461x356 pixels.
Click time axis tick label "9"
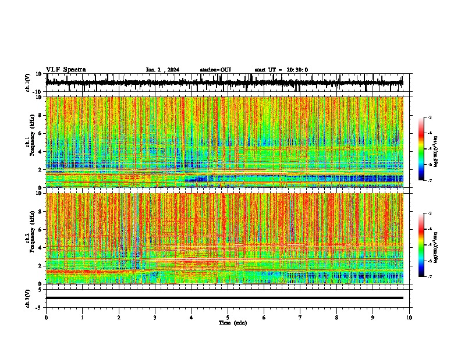[x=373, y=318]
